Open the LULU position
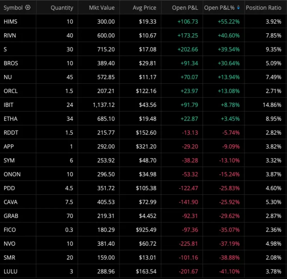 coord(10,272)
